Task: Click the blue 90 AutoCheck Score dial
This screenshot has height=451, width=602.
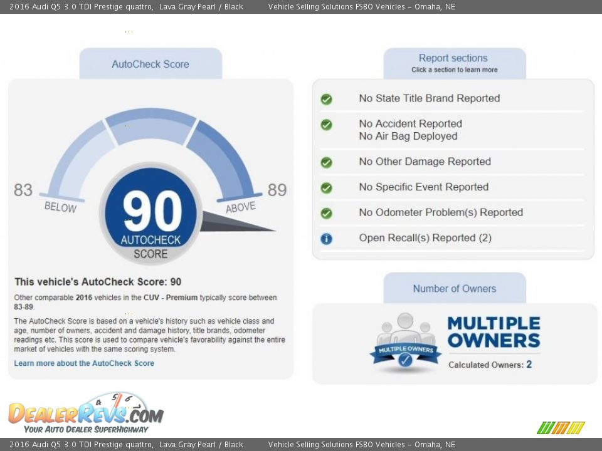Action: click(x=150, y=212)
